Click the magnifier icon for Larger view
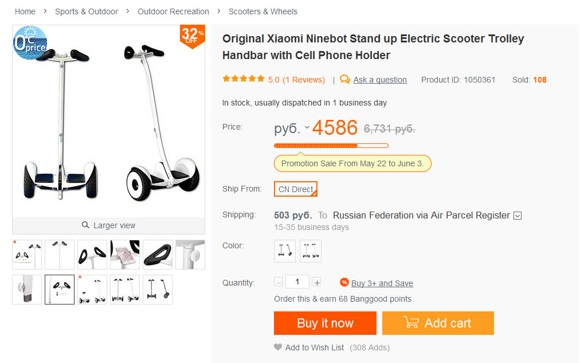Viewport: 580px width, 363px height. (85, 225)
